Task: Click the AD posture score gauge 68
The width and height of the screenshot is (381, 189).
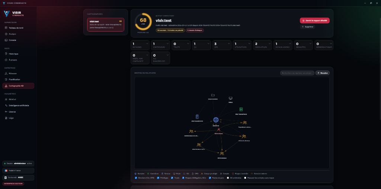Action: (x=143, y=21)
